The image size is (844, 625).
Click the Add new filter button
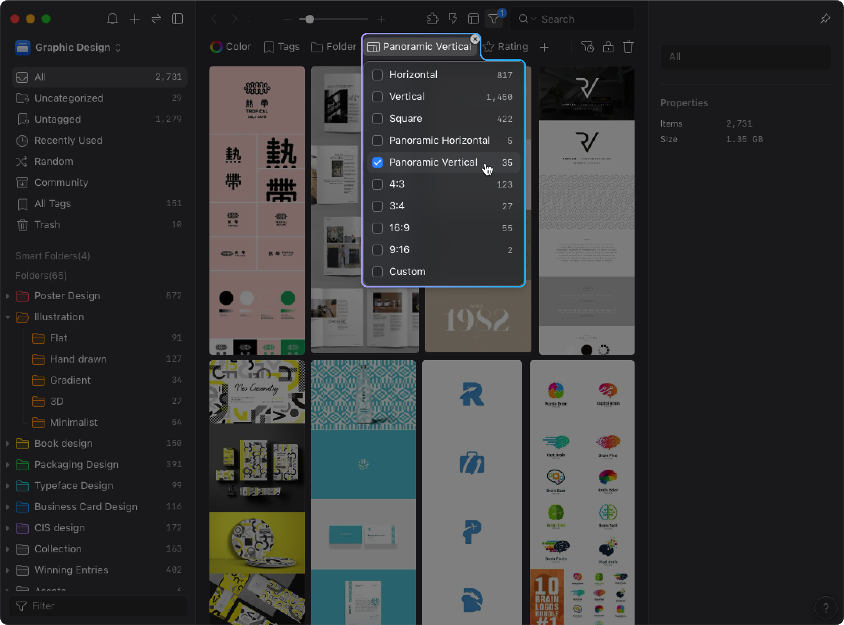tap(544, 46)
